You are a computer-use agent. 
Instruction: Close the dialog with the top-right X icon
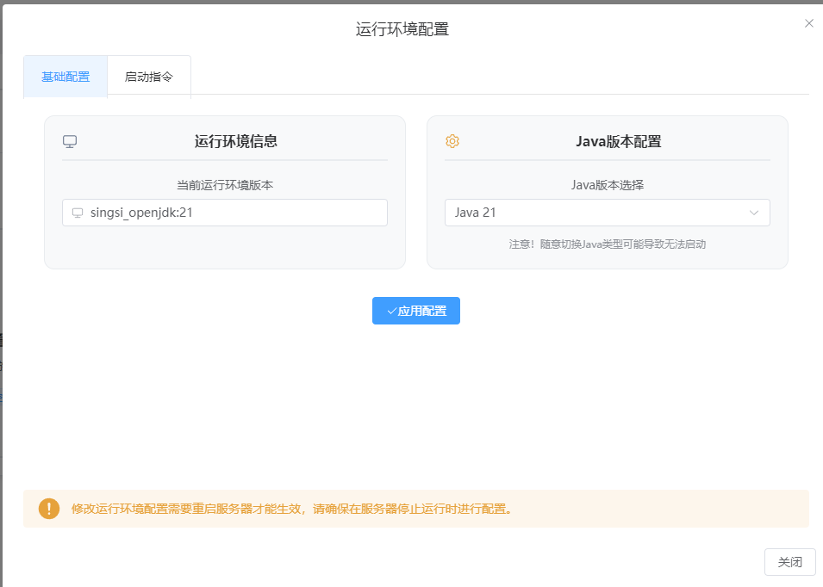point(808,23)
